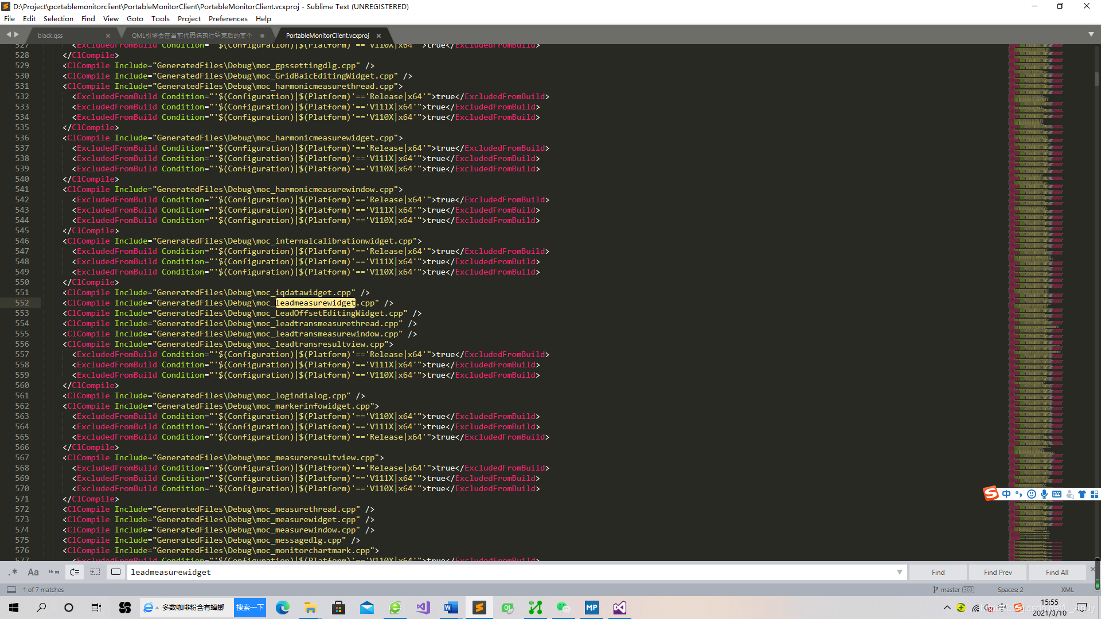Toggle wrap around search option
Screen dimensions: 1101x619
(x=75, y=572)
